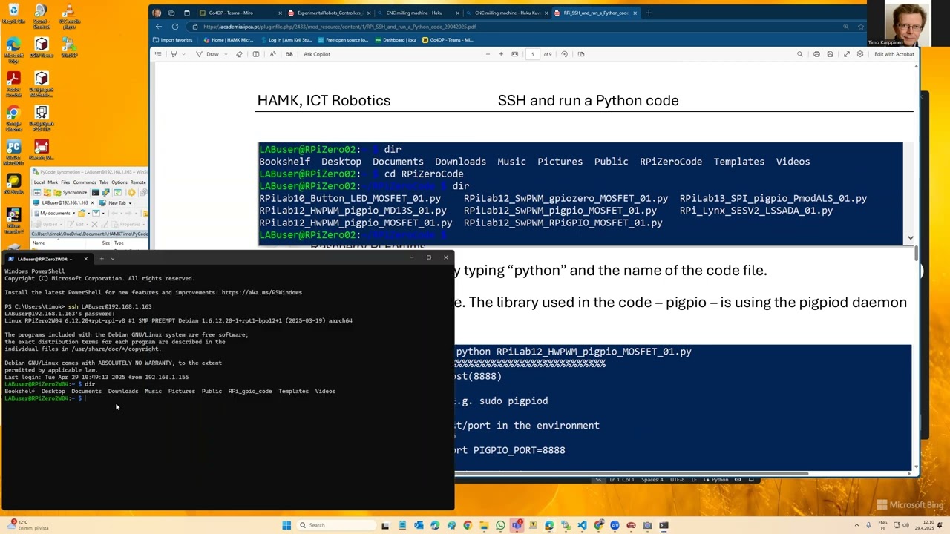The image size is (950, 534).
Task: Open the PDF search magnifier icon
Action: tap(800, 54)
